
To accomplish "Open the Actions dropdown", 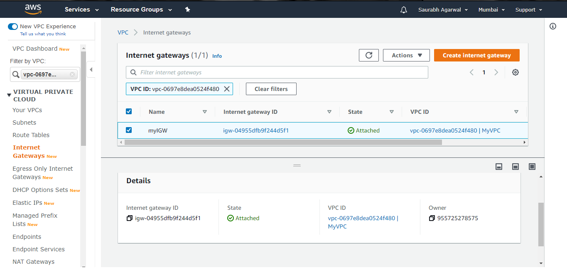I will click(406, 55).
